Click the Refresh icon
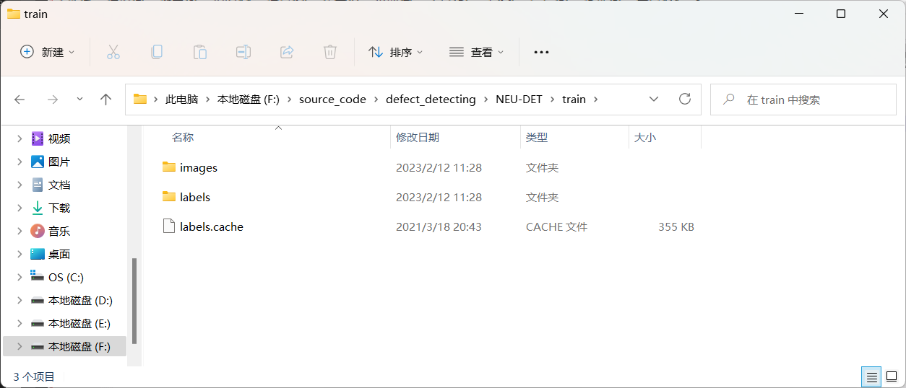Image resolution: width=906 pixels, height=388 pixels. coord(685,100)
